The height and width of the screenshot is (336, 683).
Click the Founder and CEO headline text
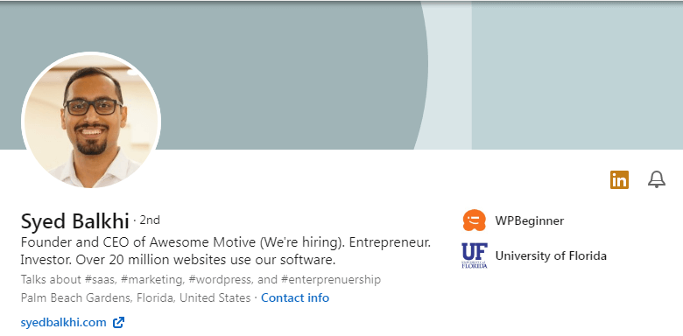tap(226, 242)
